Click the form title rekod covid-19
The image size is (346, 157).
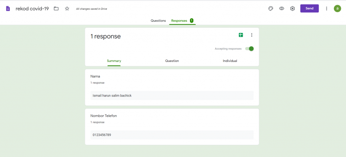click(32, 8)
